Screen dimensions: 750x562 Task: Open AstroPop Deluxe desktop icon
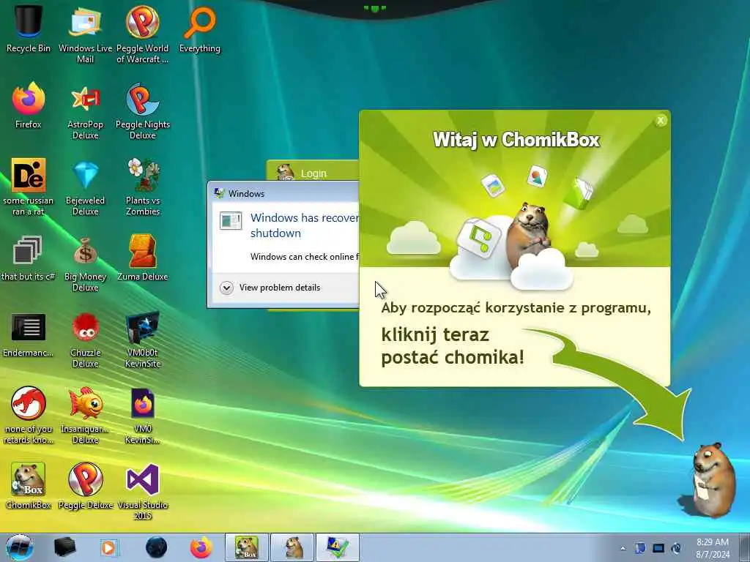85,111
